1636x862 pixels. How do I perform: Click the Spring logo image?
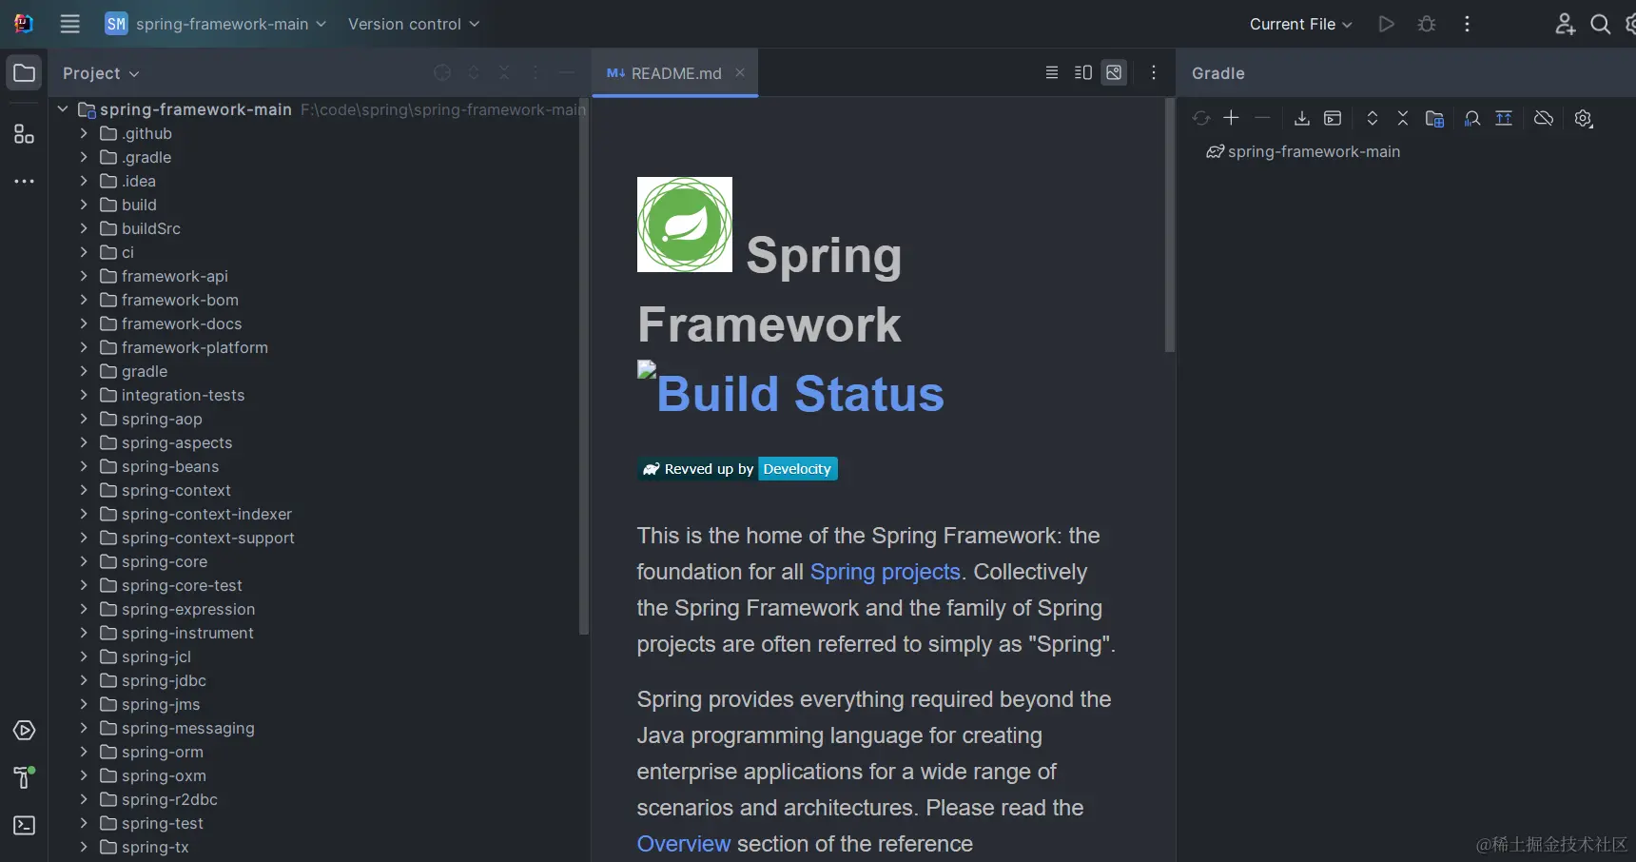(x=685, y=225)
